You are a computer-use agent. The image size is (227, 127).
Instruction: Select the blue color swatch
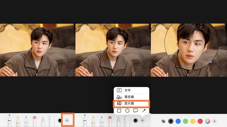point(178,121)
